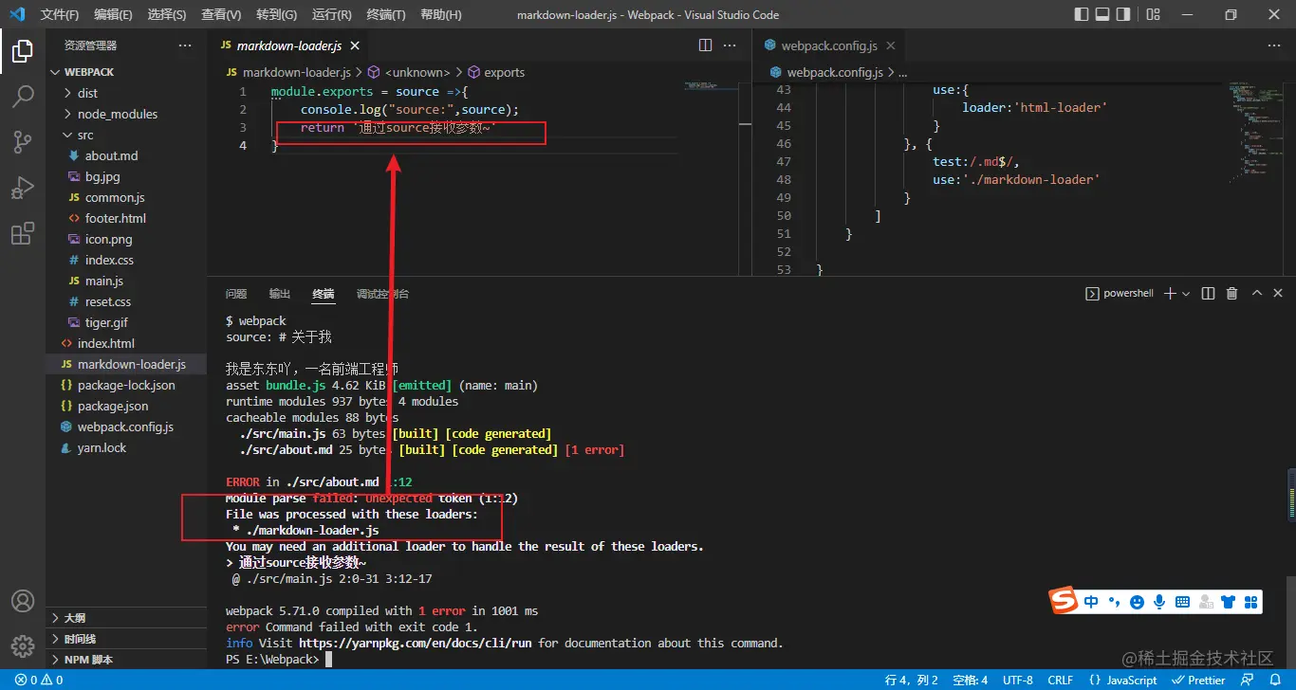Expand the node_modules folder
1296x690 pixels.
click(126, 114)
